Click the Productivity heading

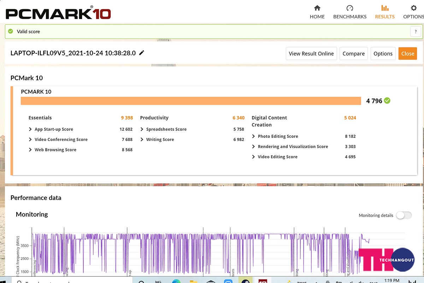[154, 118]
